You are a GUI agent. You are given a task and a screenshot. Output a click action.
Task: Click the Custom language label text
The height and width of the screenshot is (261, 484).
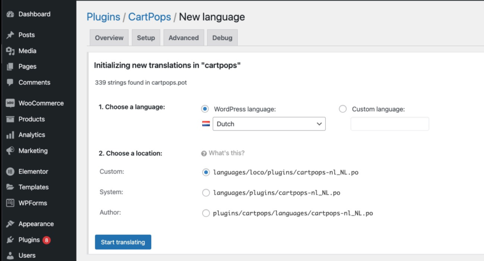click(379, 109)
